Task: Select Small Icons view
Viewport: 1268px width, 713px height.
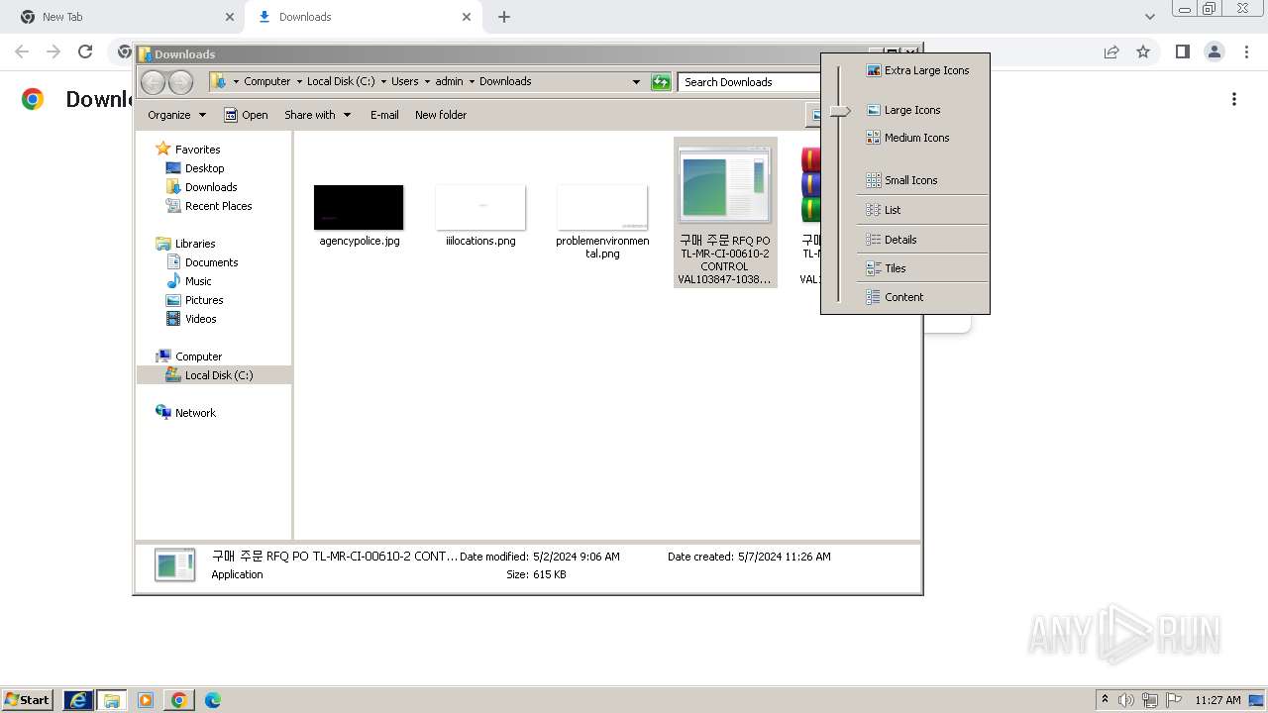Action: pos(901,180)
